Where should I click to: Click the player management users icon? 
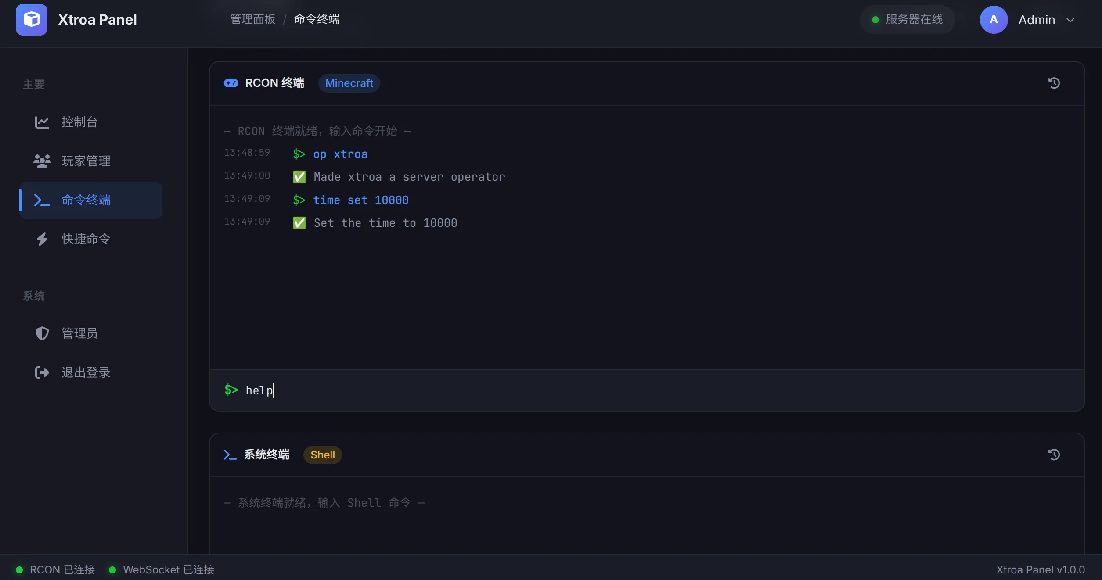pos(42,161)
